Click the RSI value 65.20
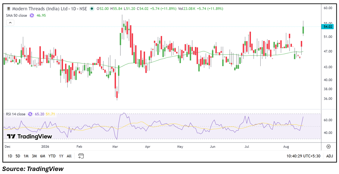 tap(40, 114)
